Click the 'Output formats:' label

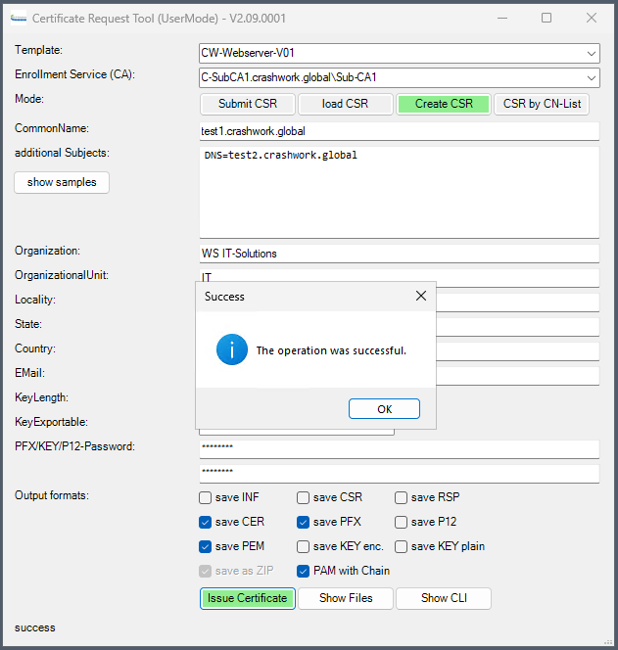click(52, 495)
